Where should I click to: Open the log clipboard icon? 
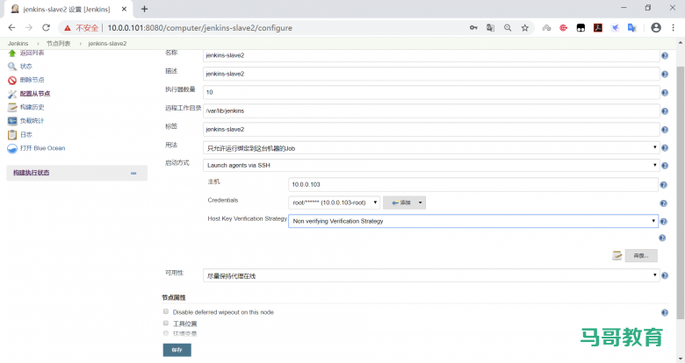(11, 134)
